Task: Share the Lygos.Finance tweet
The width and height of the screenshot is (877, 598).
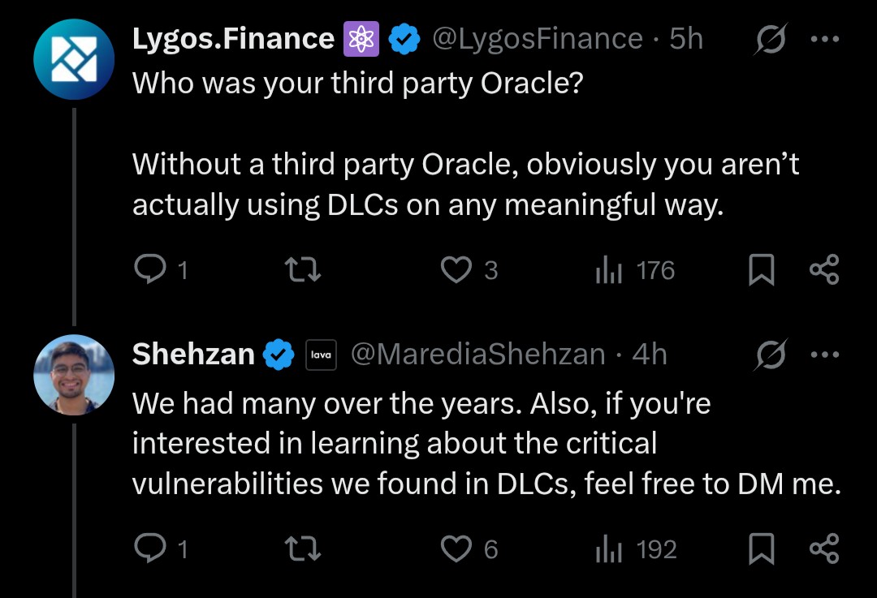Action: click(x=824, y=270)
